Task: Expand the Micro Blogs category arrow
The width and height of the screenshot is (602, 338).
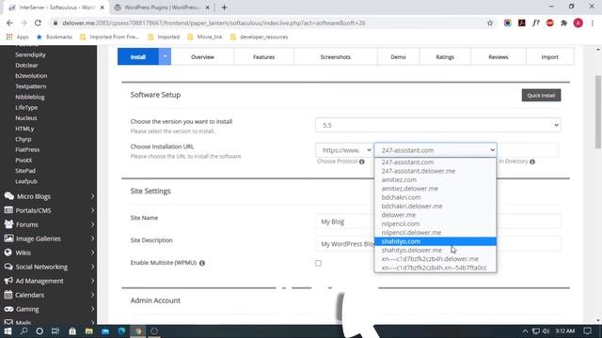Action: coord(92,196)
